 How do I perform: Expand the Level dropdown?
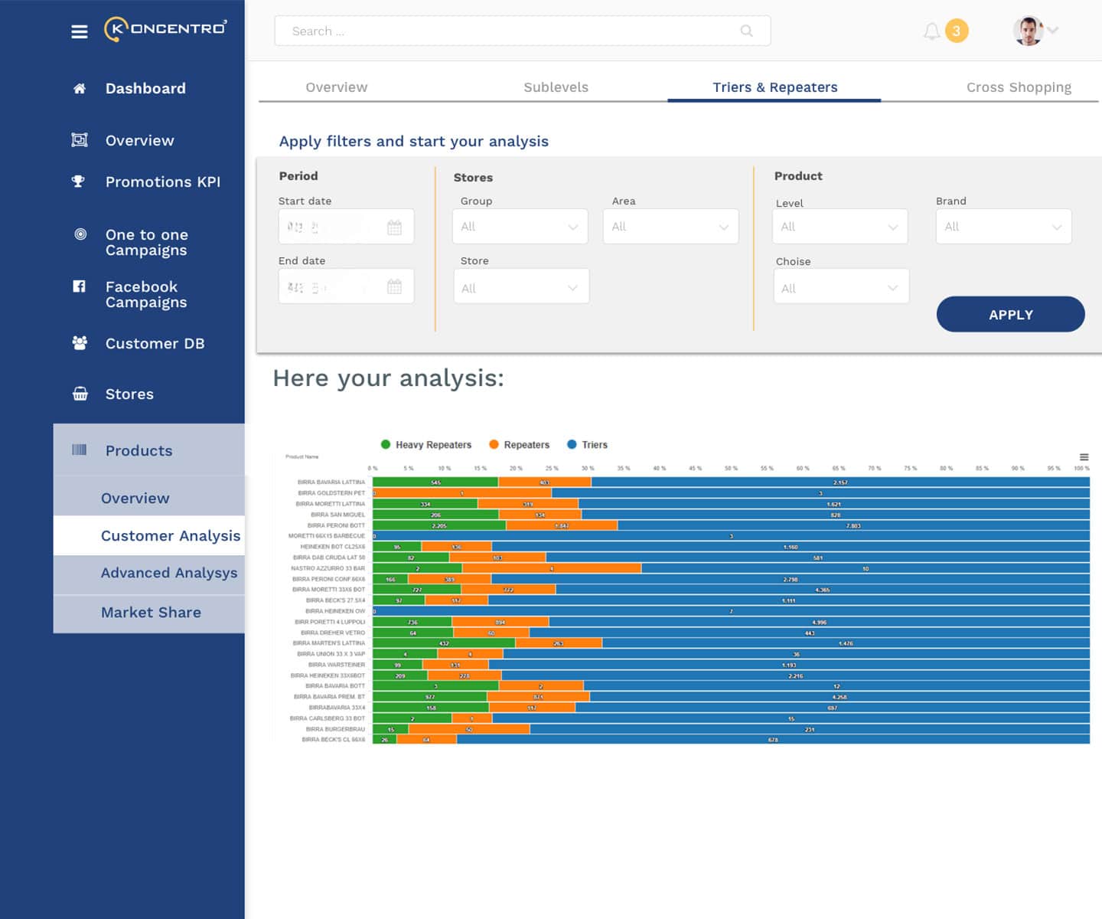click(840, 227)
